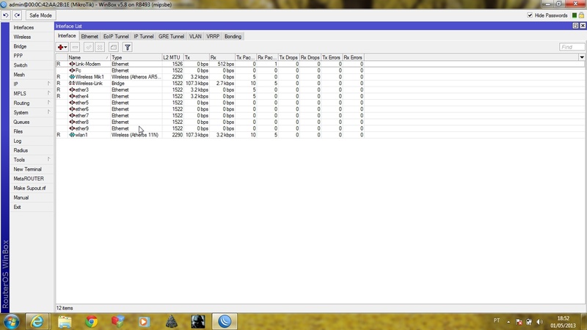Click the Undo arrow icon
587x330 pixels.
coord(6,15)
